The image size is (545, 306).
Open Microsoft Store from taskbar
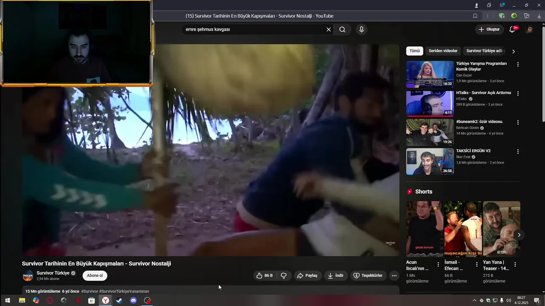(92, 300)
